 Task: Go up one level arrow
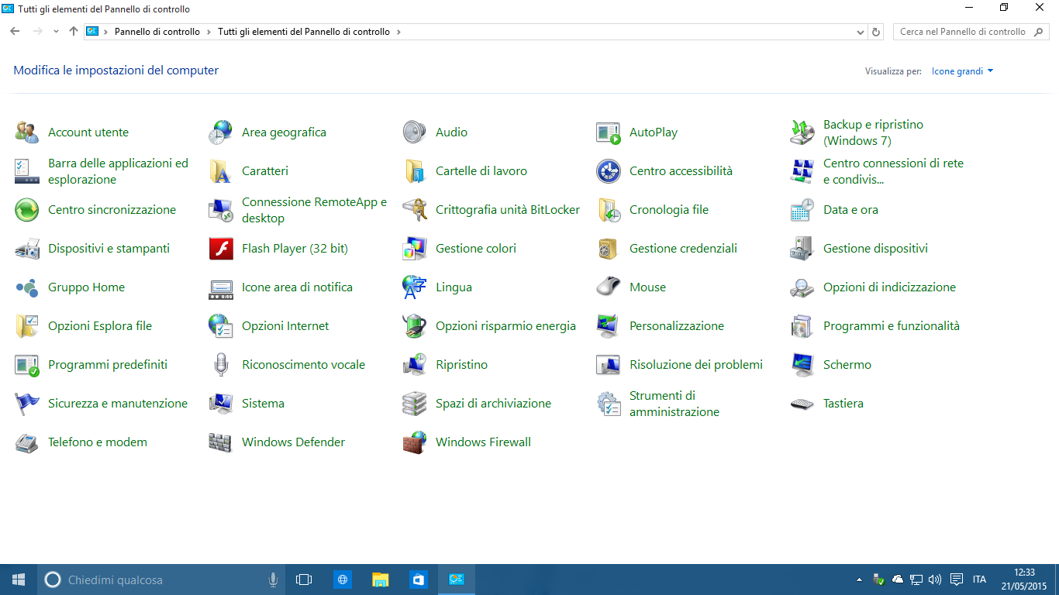74,32
